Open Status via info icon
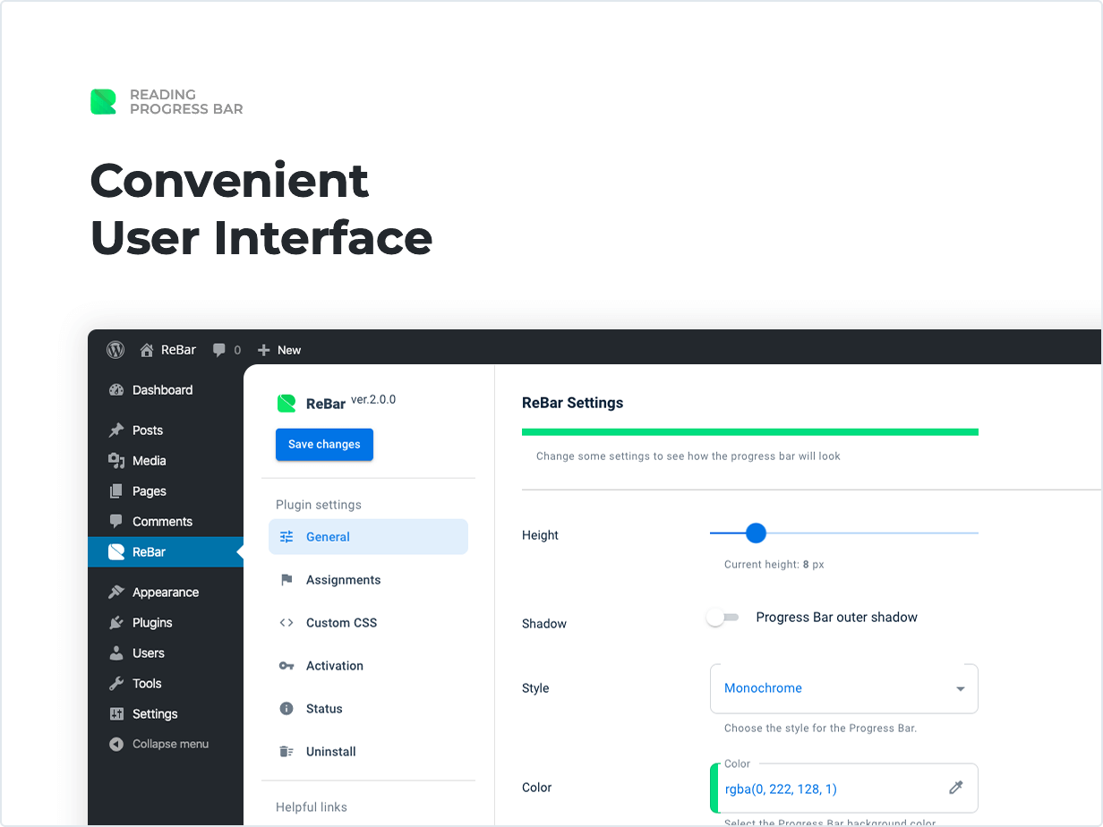Image resolution: width=1103 pixels, height=827 pixels. coord(286,708)
